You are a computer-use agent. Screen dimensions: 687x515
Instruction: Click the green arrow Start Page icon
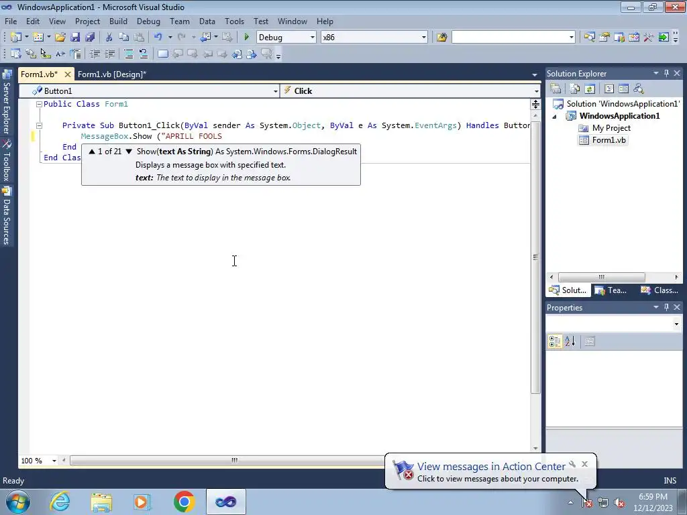click(x=664, y=38)
